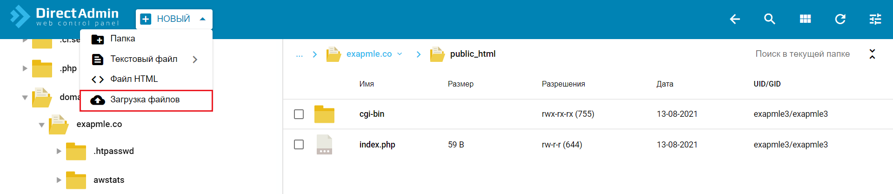The width and height of the screenshot is (893, 194).
Task: Open the exapmle.co breadcrumb dropdown
Action: pyautogui.click(x=400, y=54)
